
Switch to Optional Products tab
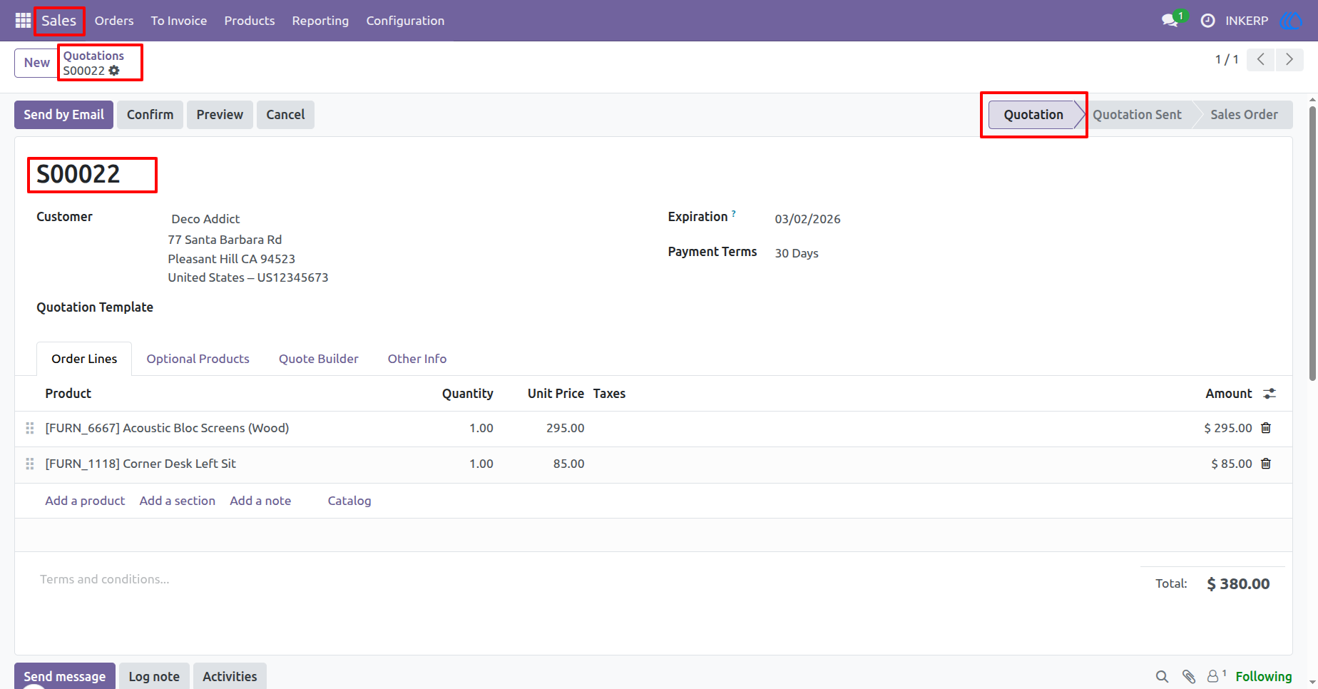(198, 359)
